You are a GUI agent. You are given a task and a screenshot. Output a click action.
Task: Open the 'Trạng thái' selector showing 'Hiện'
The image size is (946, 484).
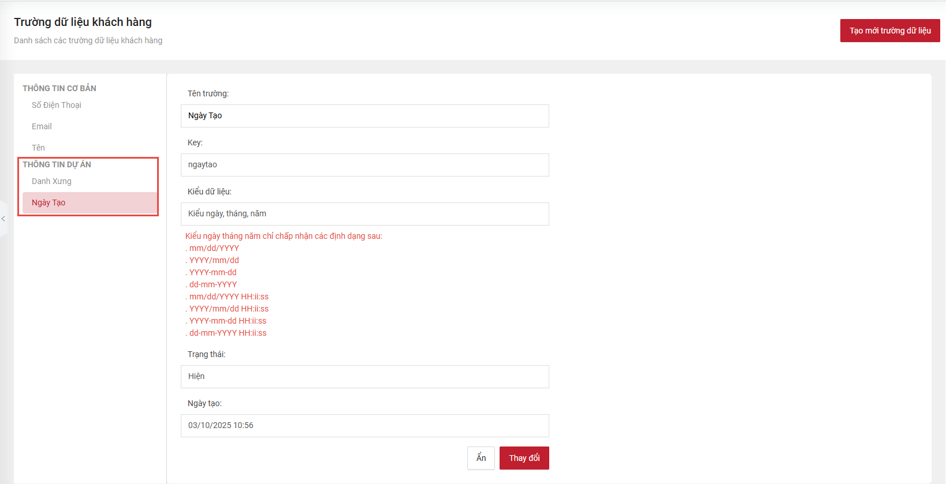(x=364, y=377)
